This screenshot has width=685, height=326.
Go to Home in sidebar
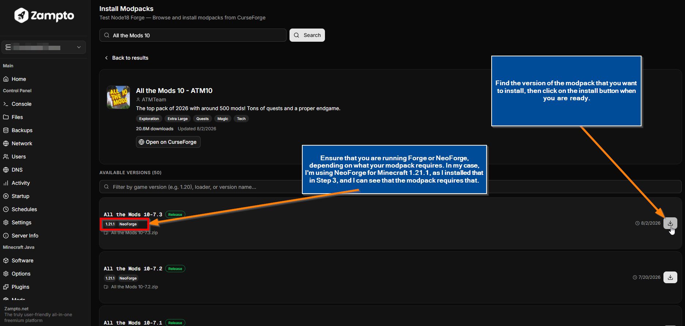click(19, 79)
